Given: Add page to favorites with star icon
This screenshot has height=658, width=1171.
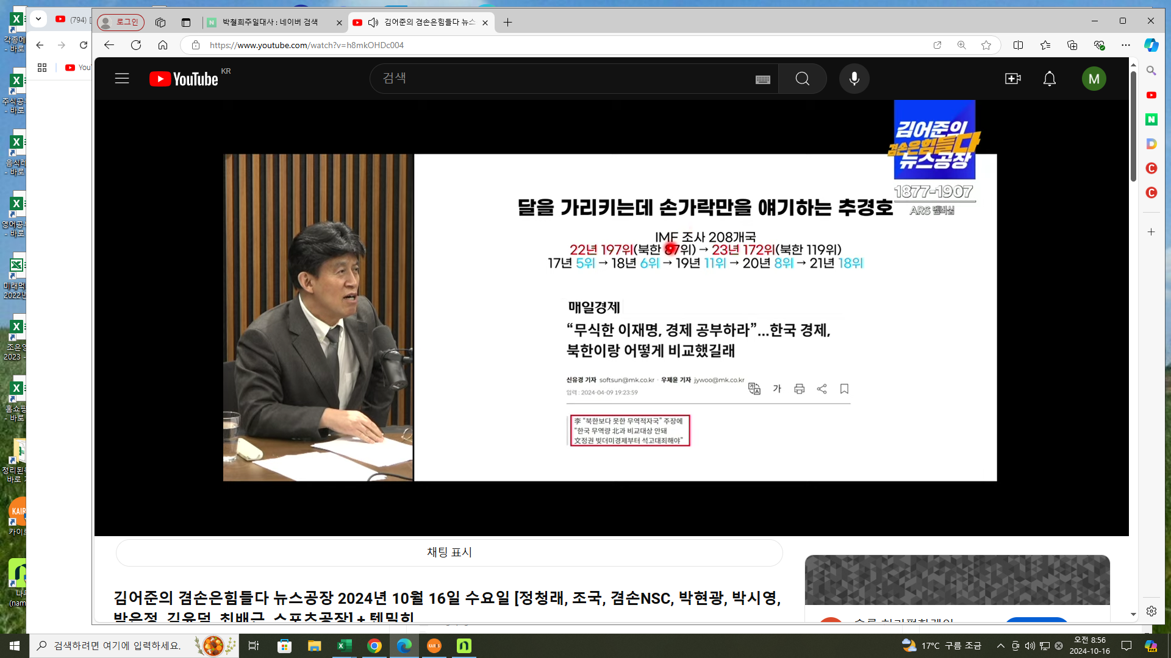Looking at the screenshot, I should pyautogui.click(x=986, y=45).
